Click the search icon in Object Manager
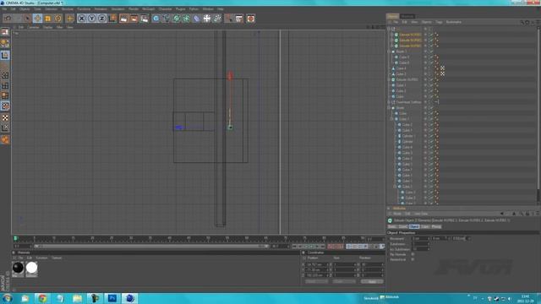 [x=522, y=22]
